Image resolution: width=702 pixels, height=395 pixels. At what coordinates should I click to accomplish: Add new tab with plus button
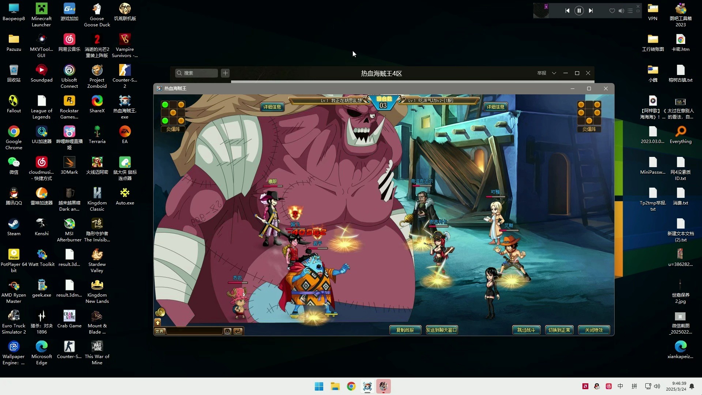click(225, 73)
